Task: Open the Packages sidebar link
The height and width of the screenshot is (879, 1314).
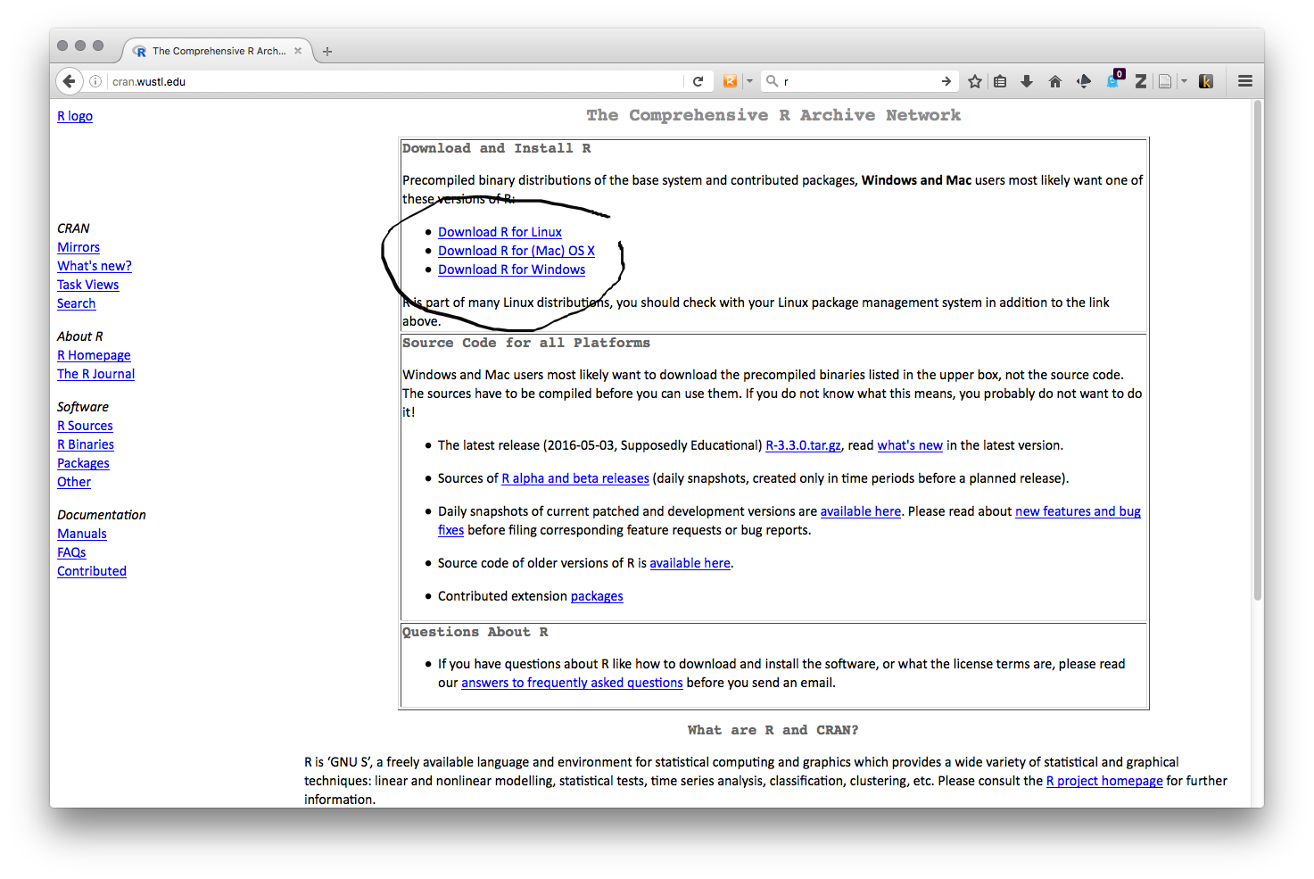Action: click(83, 463)
